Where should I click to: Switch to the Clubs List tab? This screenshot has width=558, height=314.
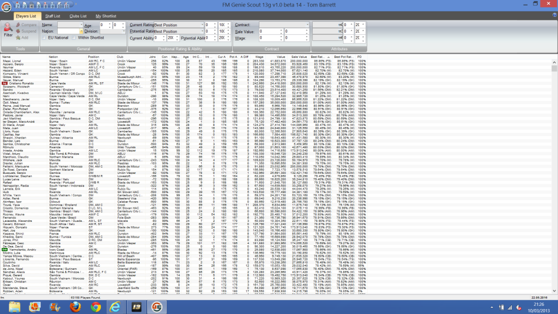(78, 16)
